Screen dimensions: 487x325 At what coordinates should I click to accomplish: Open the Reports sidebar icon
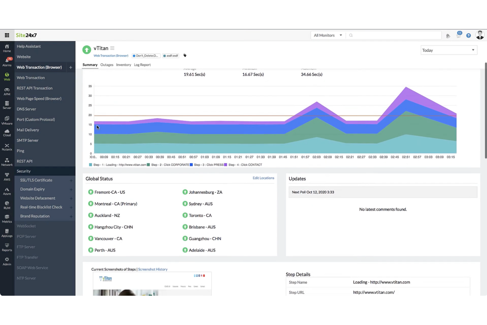7,247
